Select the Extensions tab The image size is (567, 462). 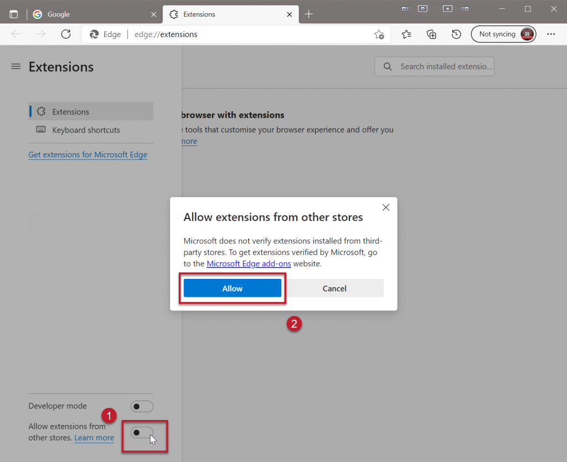(x=231, y=14)
